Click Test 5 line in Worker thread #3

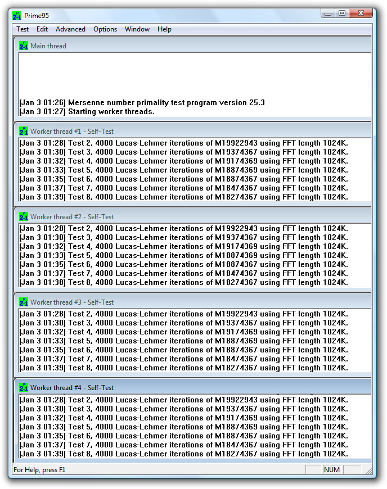tap(183, 341)
